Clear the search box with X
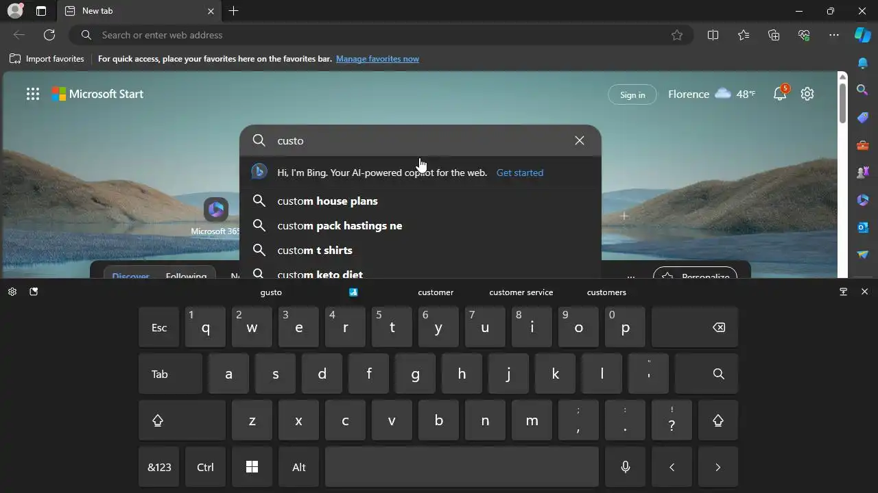 580,140
